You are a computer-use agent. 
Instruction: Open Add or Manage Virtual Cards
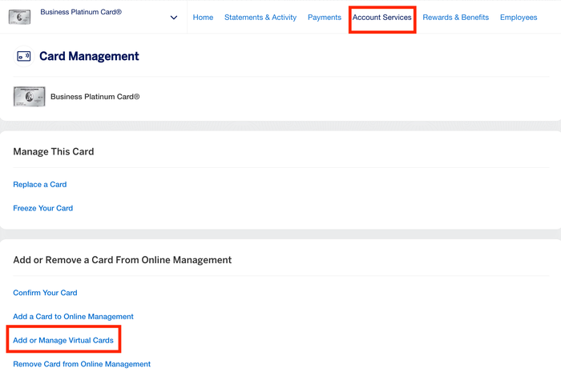63,340
